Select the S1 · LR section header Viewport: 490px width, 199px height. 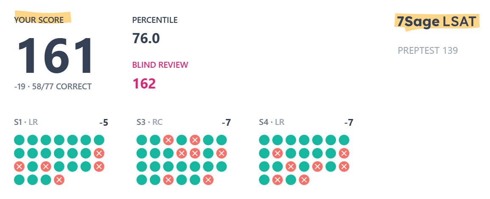pos(26,122)
